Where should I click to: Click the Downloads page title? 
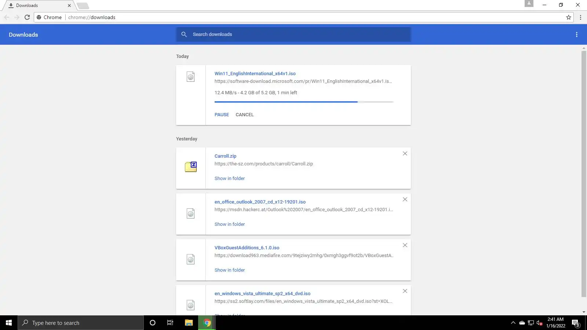tap(23, 35)
